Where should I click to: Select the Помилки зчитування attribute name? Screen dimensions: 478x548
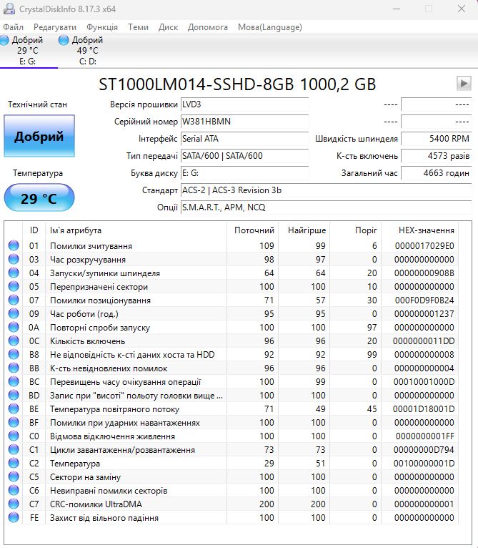(91, 246)
